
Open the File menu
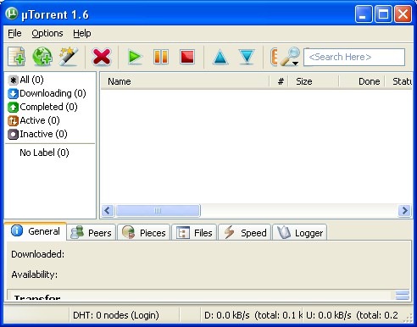pyautogui.click(x=14, y=33)
